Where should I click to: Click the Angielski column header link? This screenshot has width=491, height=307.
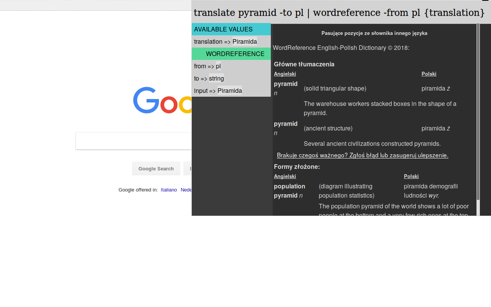(285, 74)
